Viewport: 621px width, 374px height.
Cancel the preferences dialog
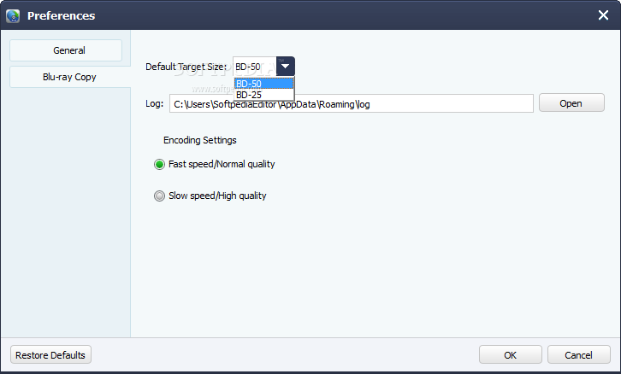[x=578, y=354]
